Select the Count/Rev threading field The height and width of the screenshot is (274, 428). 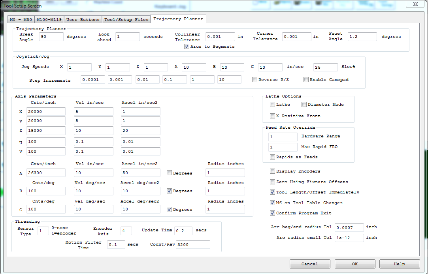pyautogui.click(x=193, y=245)
